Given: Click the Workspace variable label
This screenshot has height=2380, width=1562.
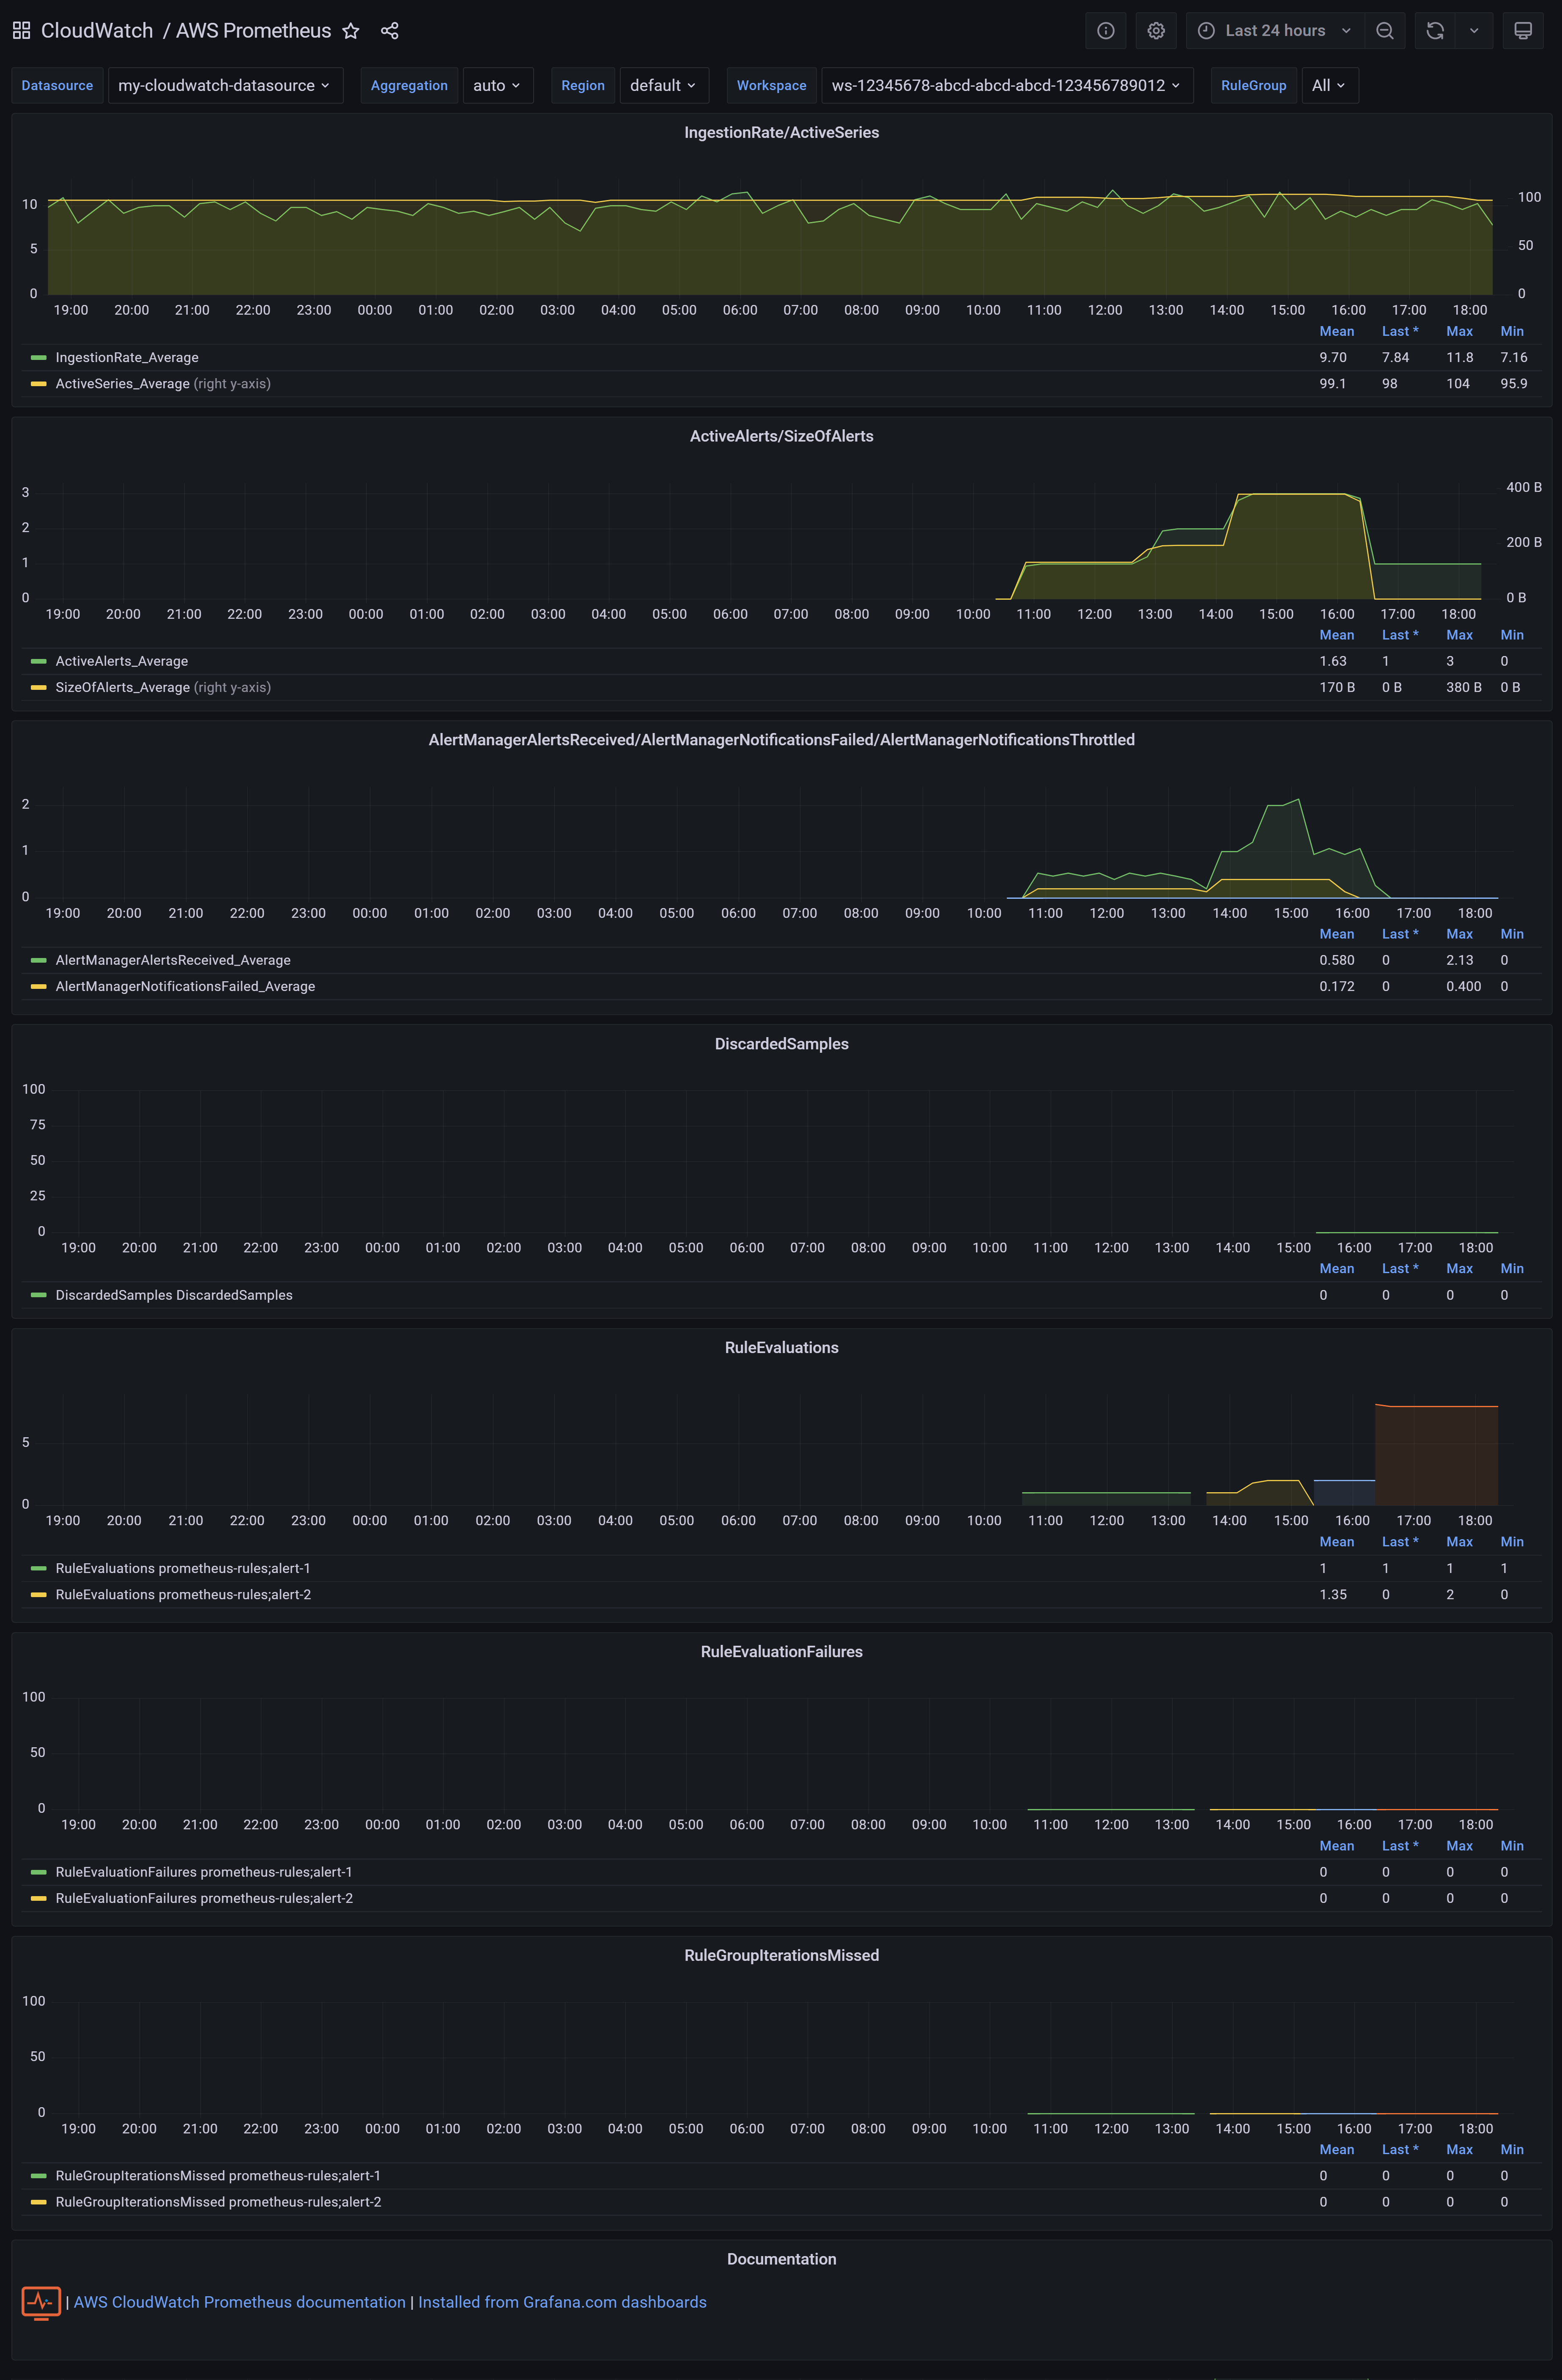Looking at the screenshot, I should pyautogui.click(x=771, y=85).
